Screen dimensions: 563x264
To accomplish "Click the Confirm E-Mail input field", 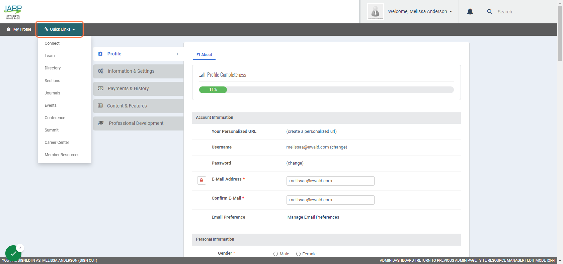I will pos(330,200).
